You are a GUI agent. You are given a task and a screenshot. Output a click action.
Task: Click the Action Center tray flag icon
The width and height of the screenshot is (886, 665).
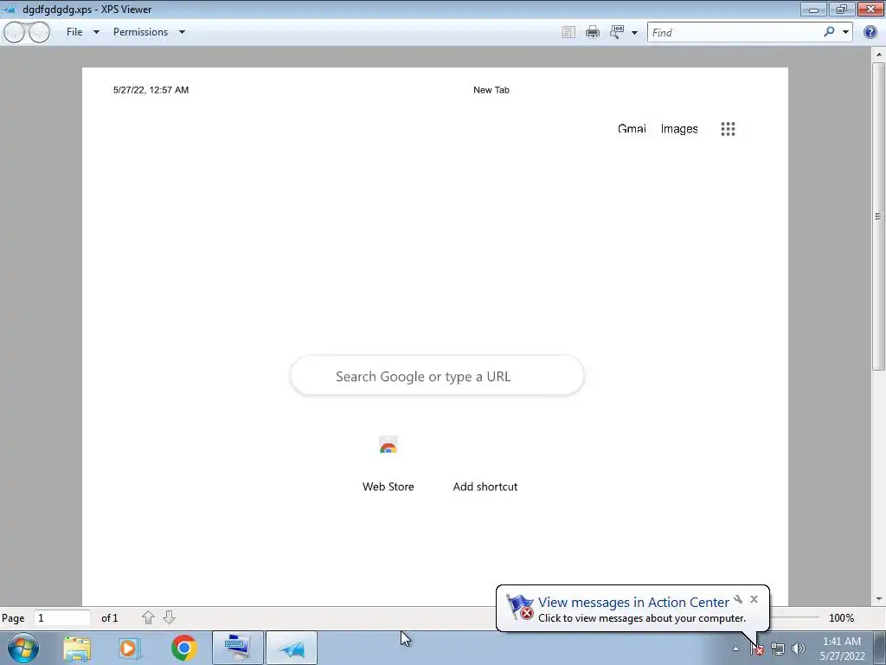pos(757,649)
